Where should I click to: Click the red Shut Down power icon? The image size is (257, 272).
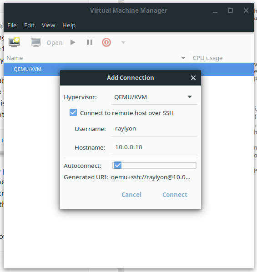point(106,42)
